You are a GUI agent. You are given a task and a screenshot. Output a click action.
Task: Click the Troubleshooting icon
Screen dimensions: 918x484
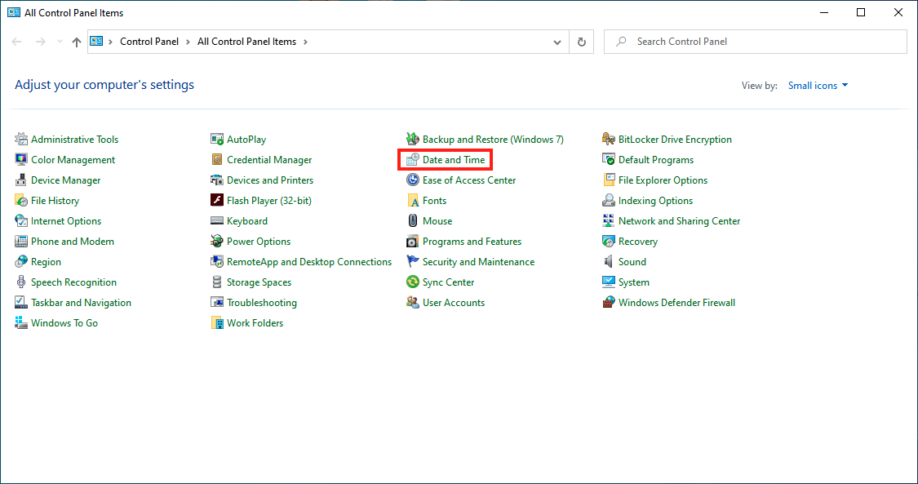pyautogui.click(x=217, y=303)
